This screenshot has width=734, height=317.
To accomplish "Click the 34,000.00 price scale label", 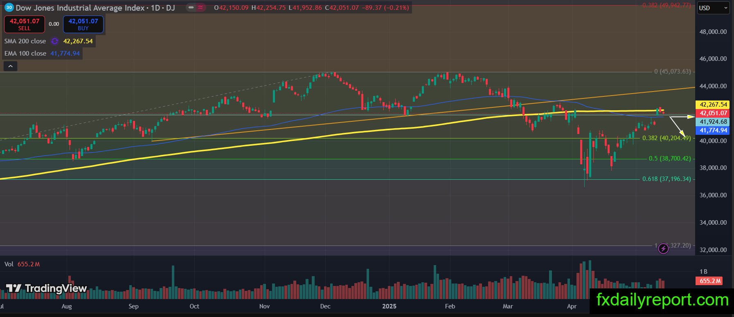I will (x=713, y=223).
